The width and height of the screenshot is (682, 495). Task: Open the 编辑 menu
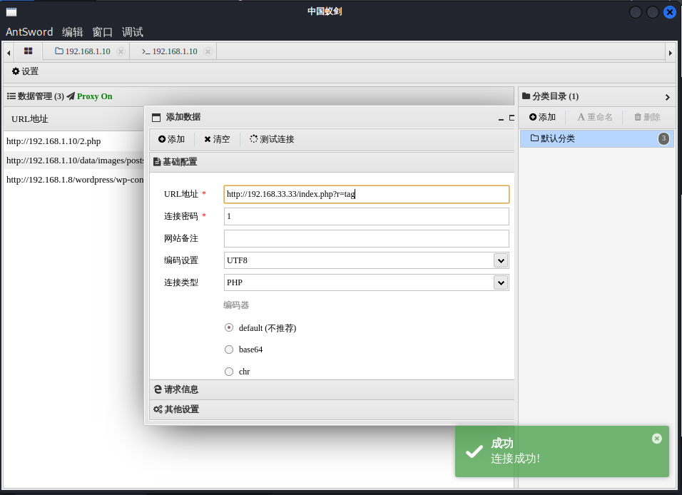(x=72, y=32)
